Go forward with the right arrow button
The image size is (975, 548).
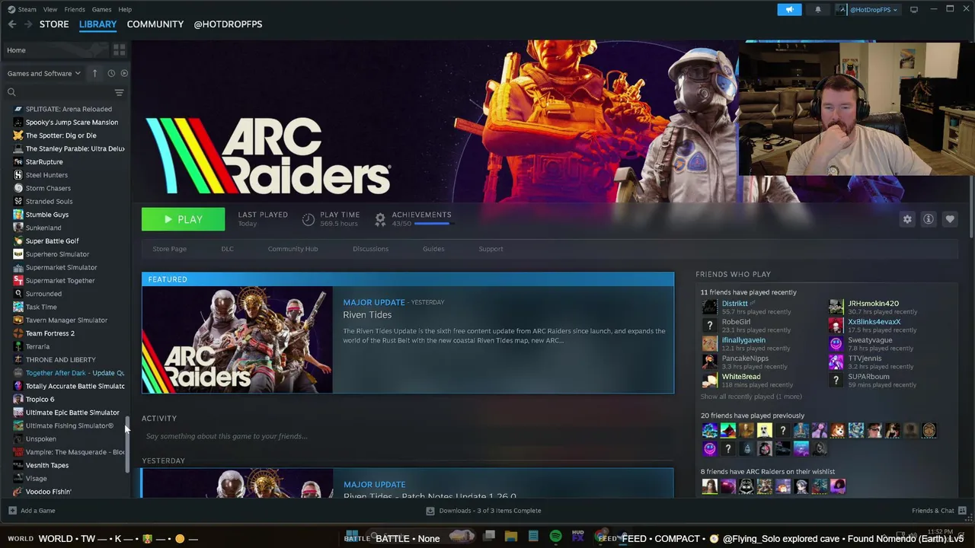[28, 24]
